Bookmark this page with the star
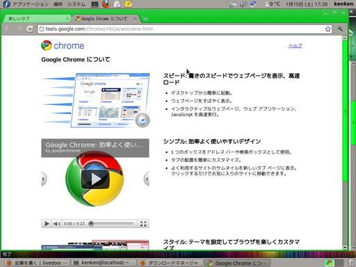The width and height of the screenshot is (356, 267). (x=327, y=29)
